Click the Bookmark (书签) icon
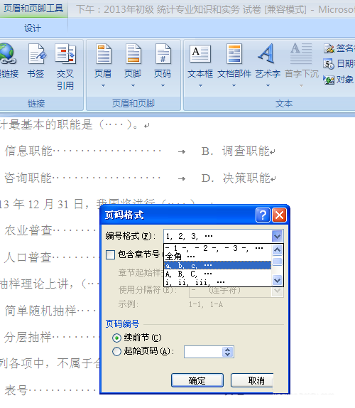The width and height of the screenshot is (355, 408). [37, 54]
